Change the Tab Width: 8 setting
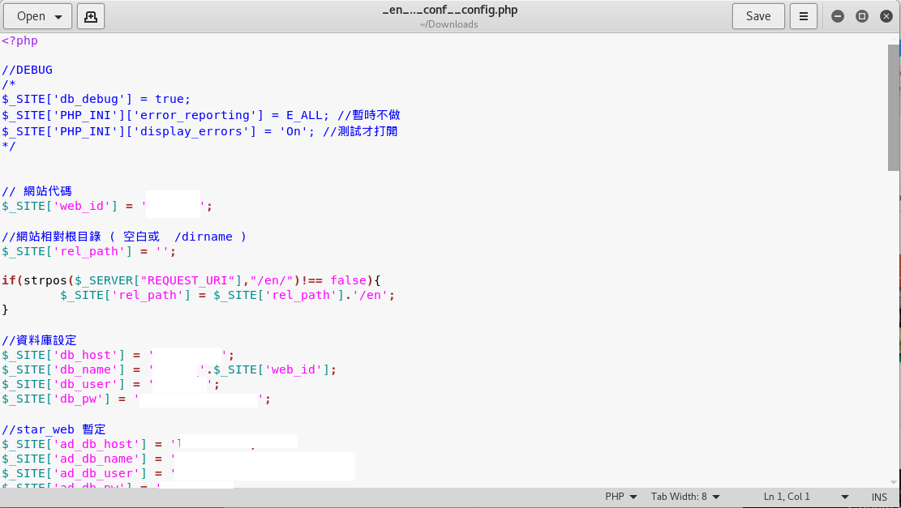Image resolution: width=901 pixels, height=508 pixels. point(685,497)
